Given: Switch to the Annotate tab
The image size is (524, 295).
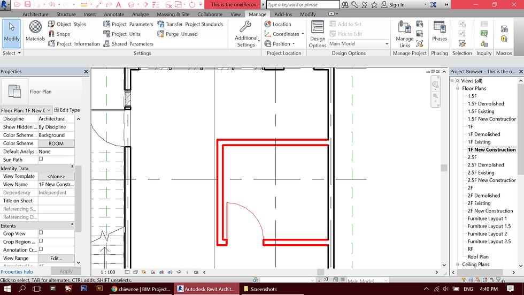Looking at the screenshot, I should coord(114,14).
